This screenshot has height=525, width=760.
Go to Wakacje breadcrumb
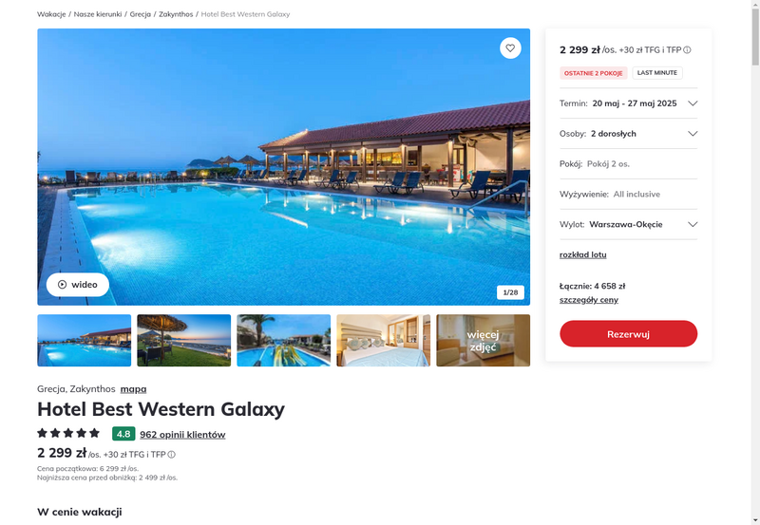point(51,14)
